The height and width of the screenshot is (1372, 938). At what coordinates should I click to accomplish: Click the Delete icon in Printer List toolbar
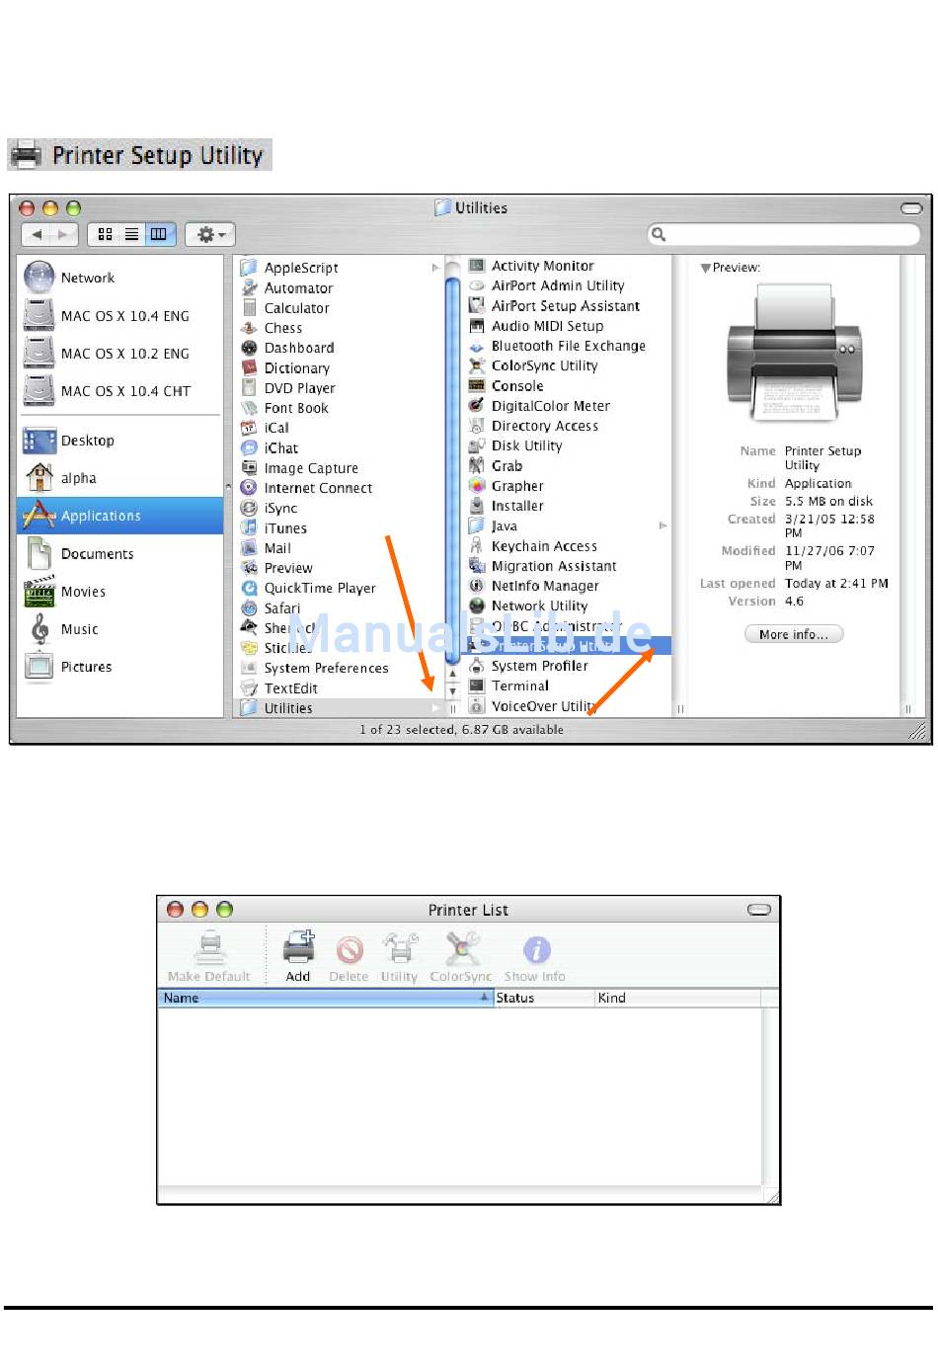point(349,949)
